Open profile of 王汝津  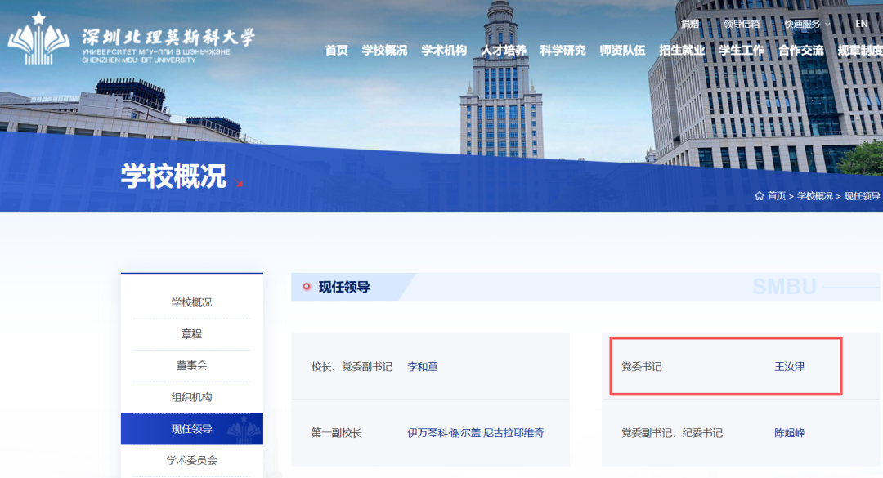[790, 367]
